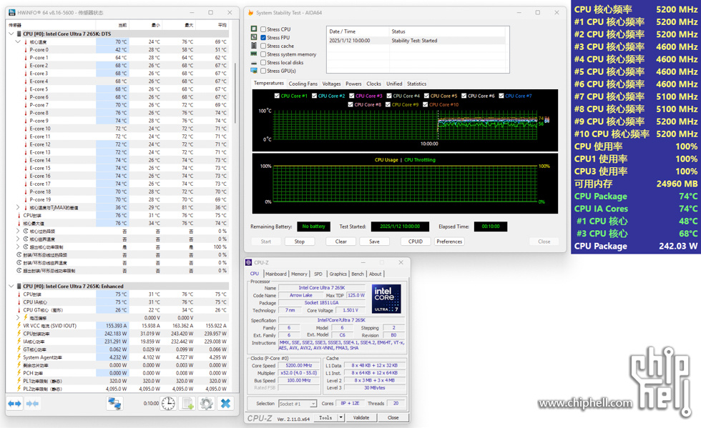This screenshot has width=701, height=428.
Task: Click the blue expand-columns arrows in HWiNFO
Action: [15, 404]
